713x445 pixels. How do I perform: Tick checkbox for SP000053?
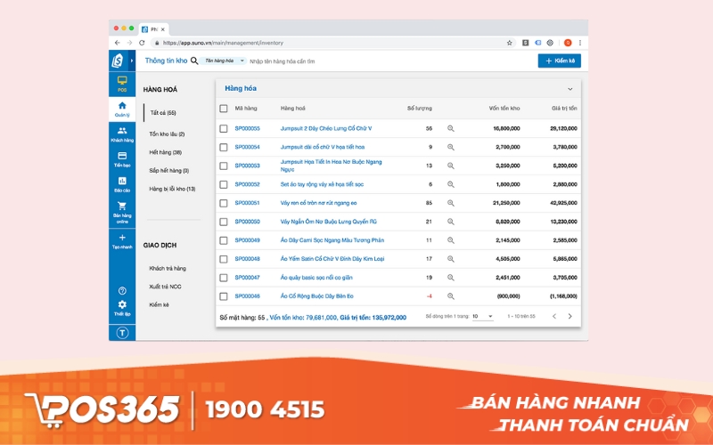point(224,166)
